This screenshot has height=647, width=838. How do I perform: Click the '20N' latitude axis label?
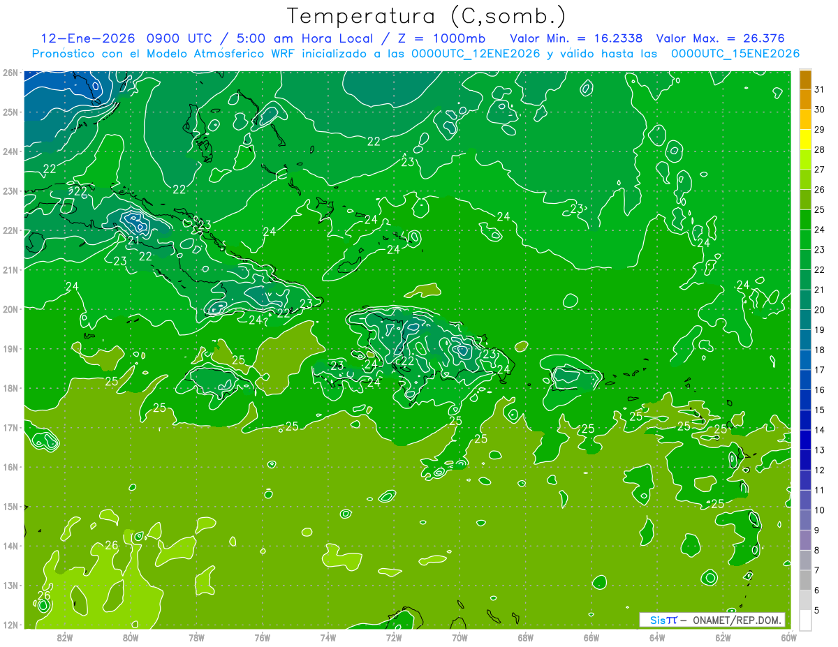(x=10, y=309)
